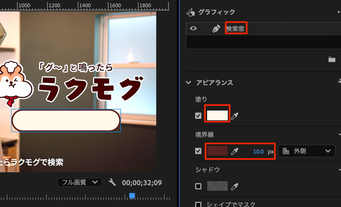Open the 外側 stroke position dropdown
341x207 pixels.
306,151
